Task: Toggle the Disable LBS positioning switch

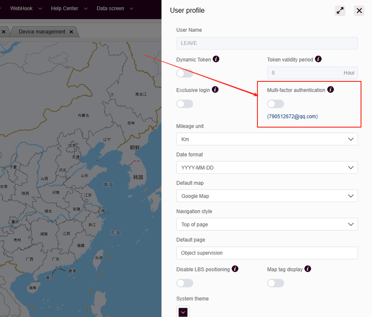Action: click(x=185, y=283)
